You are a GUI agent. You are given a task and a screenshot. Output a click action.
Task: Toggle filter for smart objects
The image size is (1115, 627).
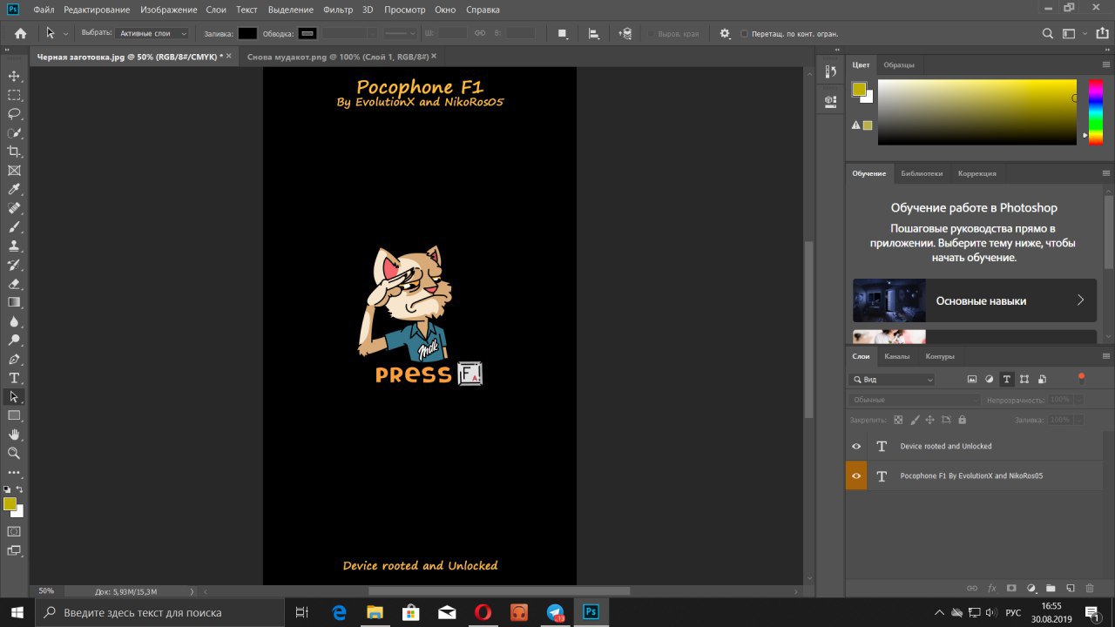point(1043,380)
